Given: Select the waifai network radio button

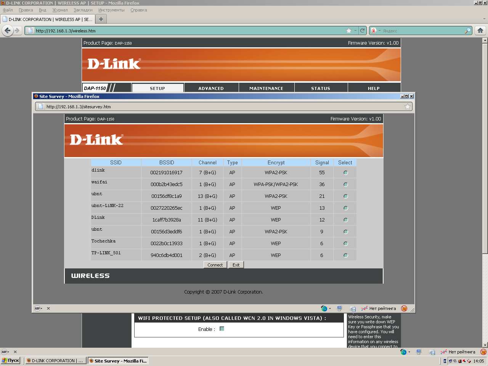Looking at the screenshot, I should [x=345, y=185].
